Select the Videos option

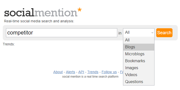coord(139,75)
